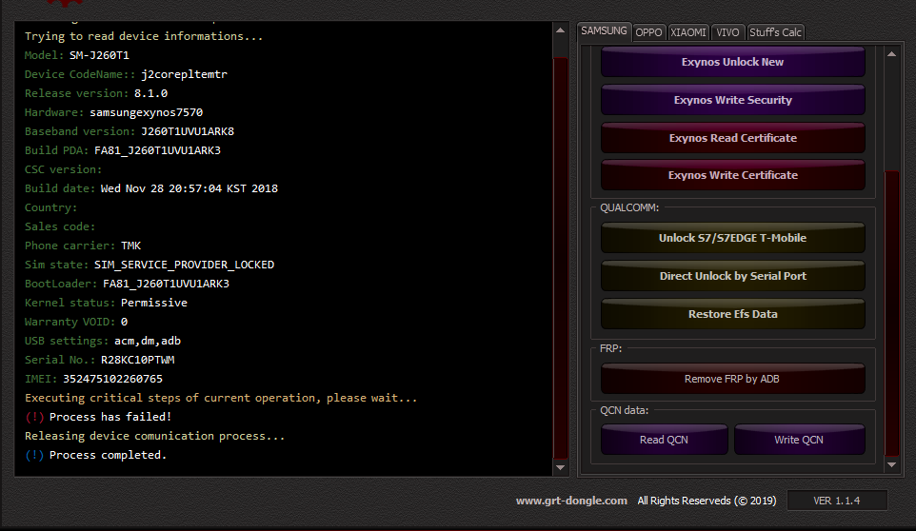Click release version 8.1.0

click(x=150, y=93)
